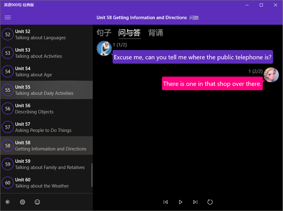Toggle highlight on Unit 55 Talking about Daily Activities
Viewport: 283px width, 211px height.
46,90
